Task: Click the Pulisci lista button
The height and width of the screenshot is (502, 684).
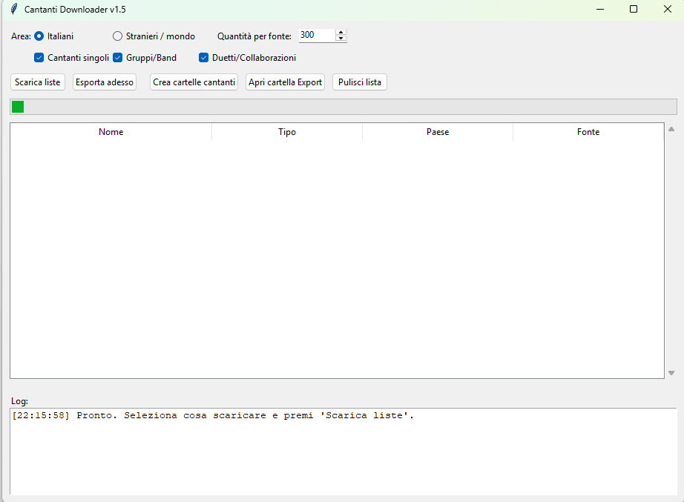Action: coord(360,82)
